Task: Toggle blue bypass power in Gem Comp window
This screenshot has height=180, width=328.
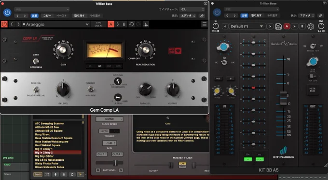Action: coord(7,13)
